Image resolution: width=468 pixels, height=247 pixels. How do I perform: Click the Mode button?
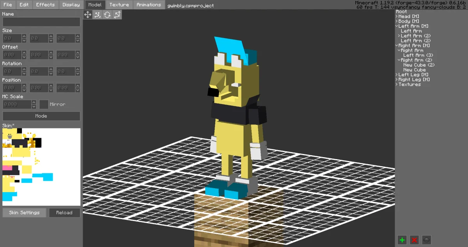(41, 116)
